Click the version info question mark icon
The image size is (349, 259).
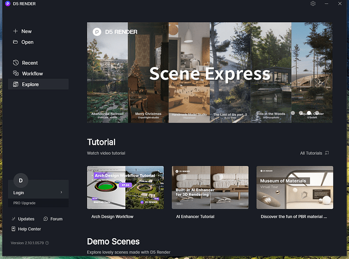coord(47,243)
